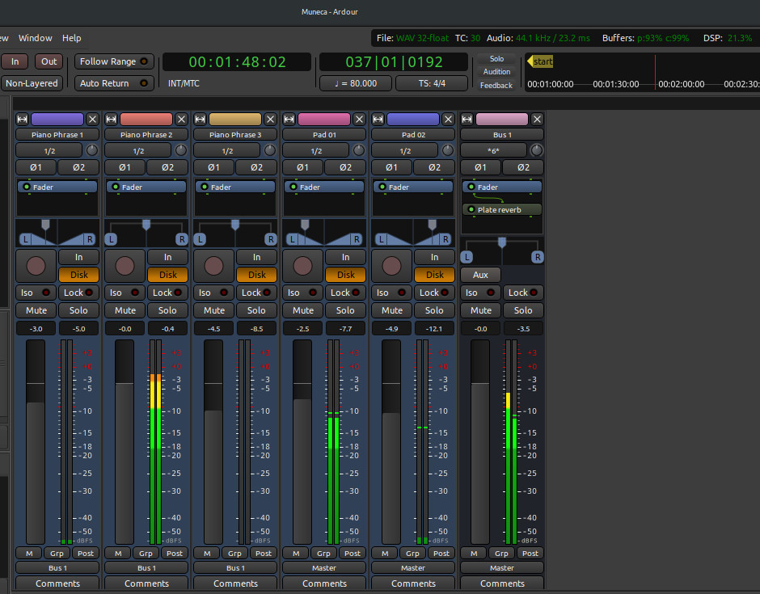Click the Piano Phrase 2 name button
Screen dimensions: 760x594
146,135
